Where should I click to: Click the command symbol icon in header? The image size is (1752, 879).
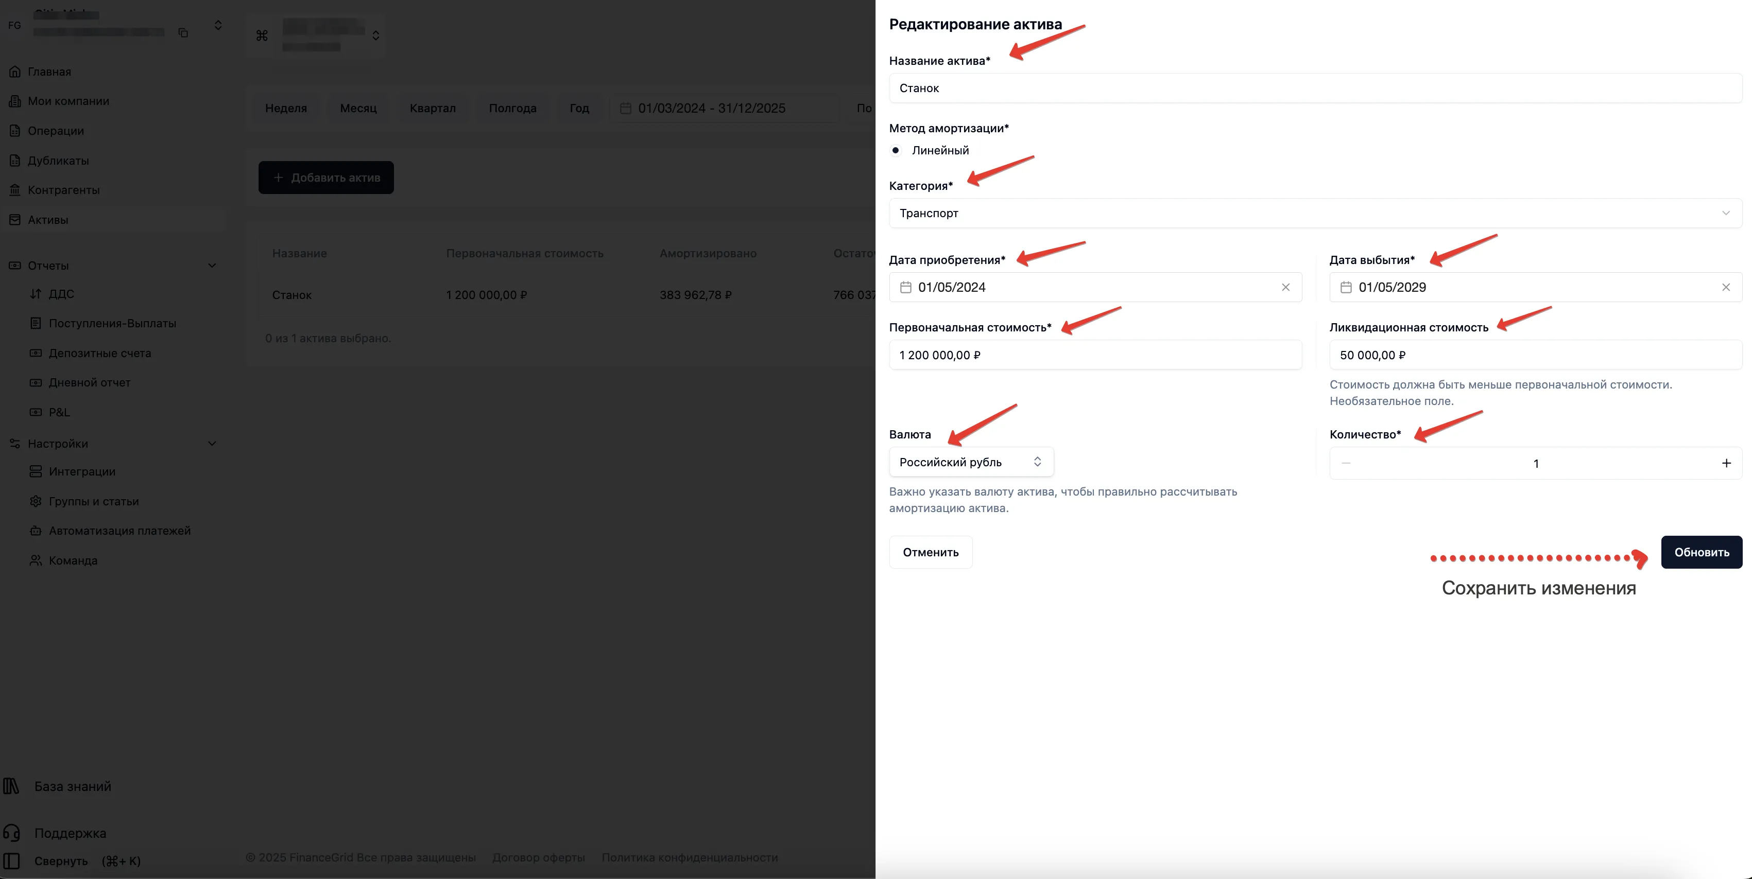[x=262, y=36]
